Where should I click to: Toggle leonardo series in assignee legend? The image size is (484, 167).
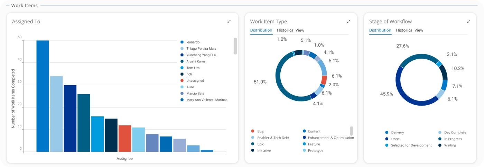(x=193, y=42)
